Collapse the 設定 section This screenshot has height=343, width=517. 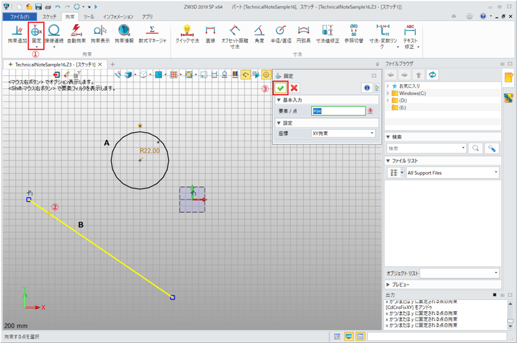click(278, 123)
